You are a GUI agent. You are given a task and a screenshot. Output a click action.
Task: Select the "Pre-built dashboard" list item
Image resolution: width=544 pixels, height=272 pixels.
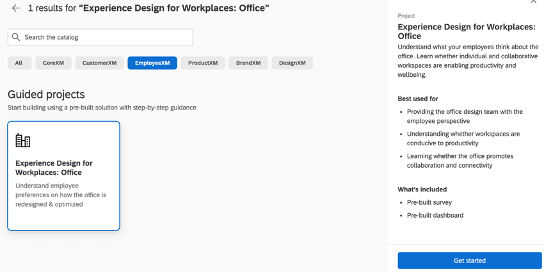(435, 215)
